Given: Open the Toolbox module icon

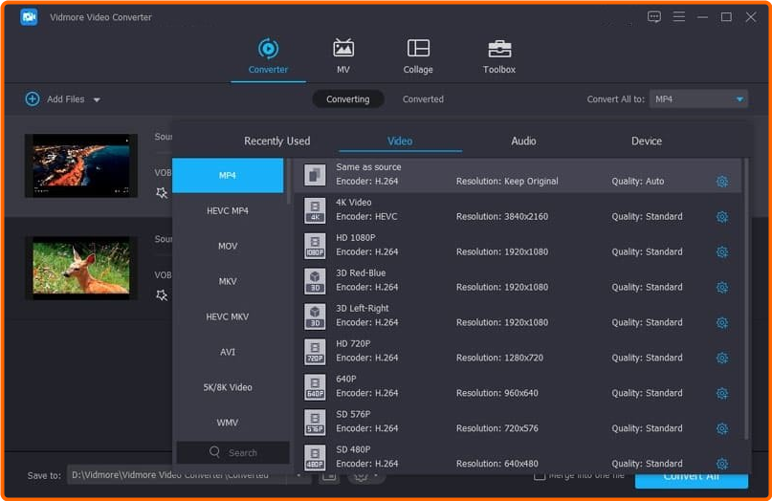Looking at the screenshot, I should pyautogui.click(x=499, y=49).
